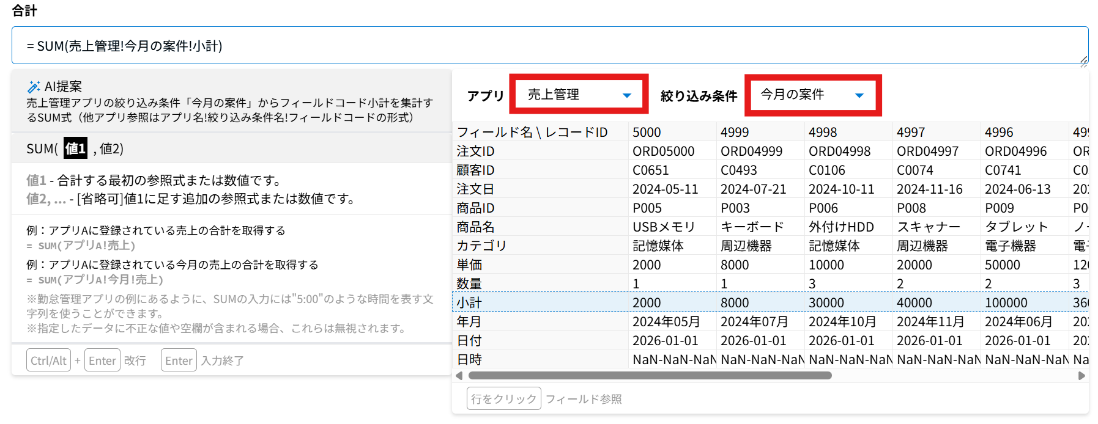Image resolution: width=1098 pixels, height=424 pixels.
Task: Select the 小計 field row
Action: pos(469,302)
